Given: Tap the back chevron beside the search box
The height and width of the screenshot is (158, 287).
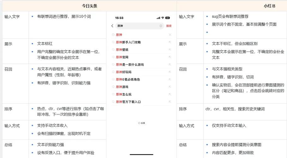Looking at the screenshot, I should point(112,26).
